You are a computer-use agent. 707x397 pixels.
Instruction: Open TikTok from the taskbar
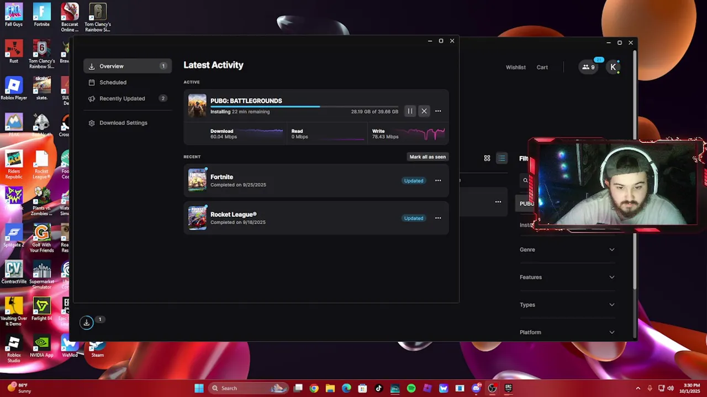coord(378,388)
